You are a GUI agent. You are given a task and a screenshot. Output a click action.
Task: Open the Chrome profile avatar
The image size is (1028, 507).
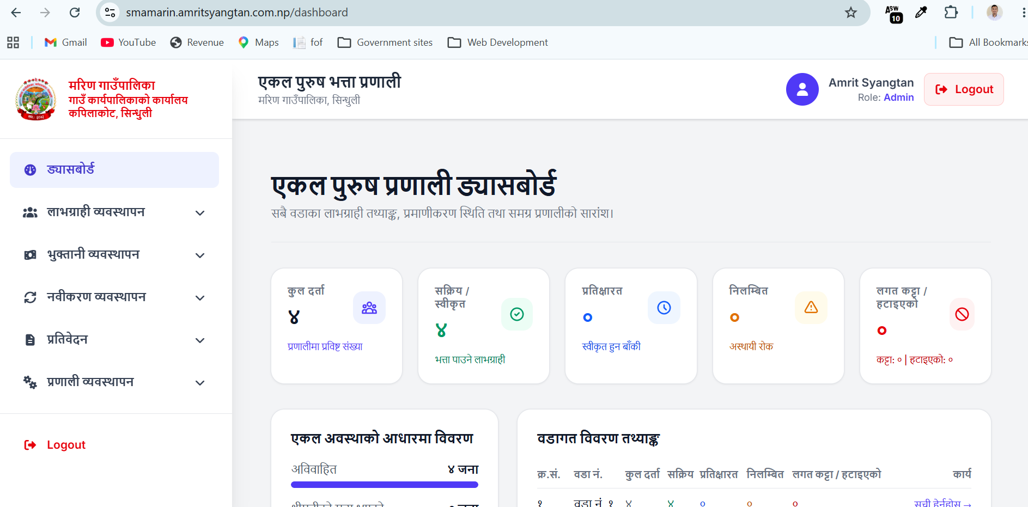point(995,13)
